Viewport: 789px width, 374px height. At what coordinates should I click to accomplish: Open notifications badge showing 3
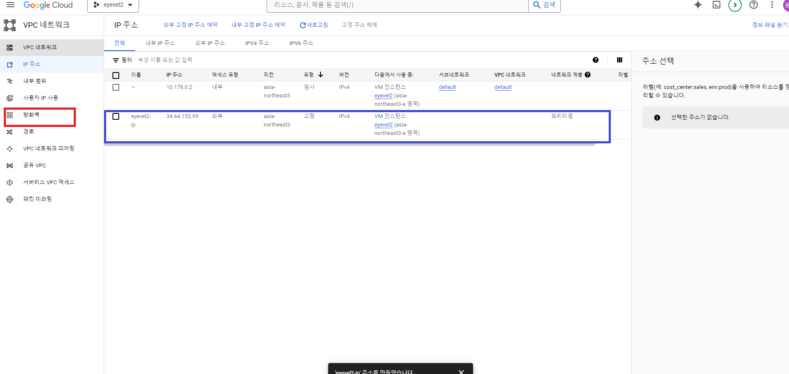(735, 5)
